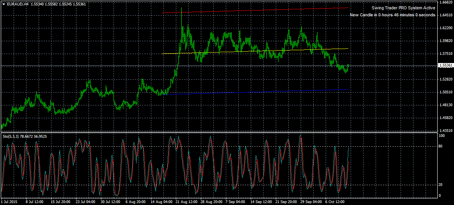Click the "21 Sep 20:00" time label
This screenshot has width=454, height=205.
pos(286,202)
